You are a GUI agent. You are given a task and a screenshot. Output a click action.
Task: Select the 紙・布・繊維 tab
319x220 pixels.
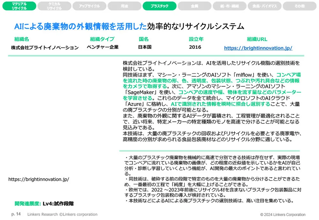point(229,6)
